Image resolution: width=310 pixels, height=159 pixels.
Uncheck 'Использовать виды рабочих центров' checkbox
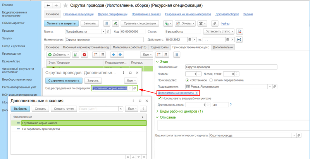(x=159, y=98)
